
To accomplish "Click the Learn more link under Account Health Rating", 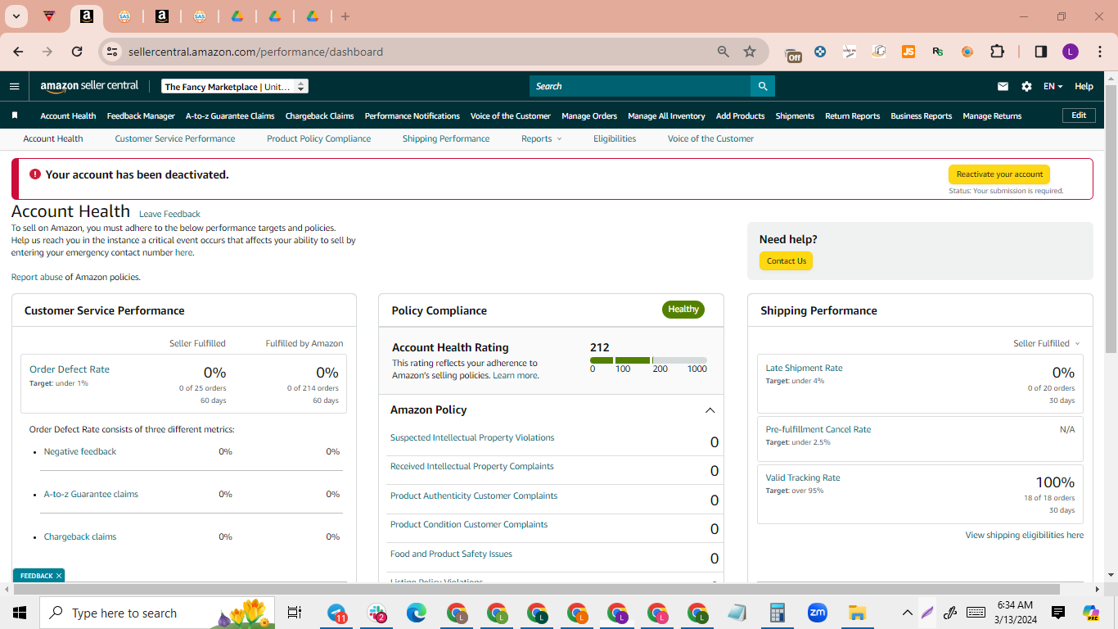I will click(515, 375).
